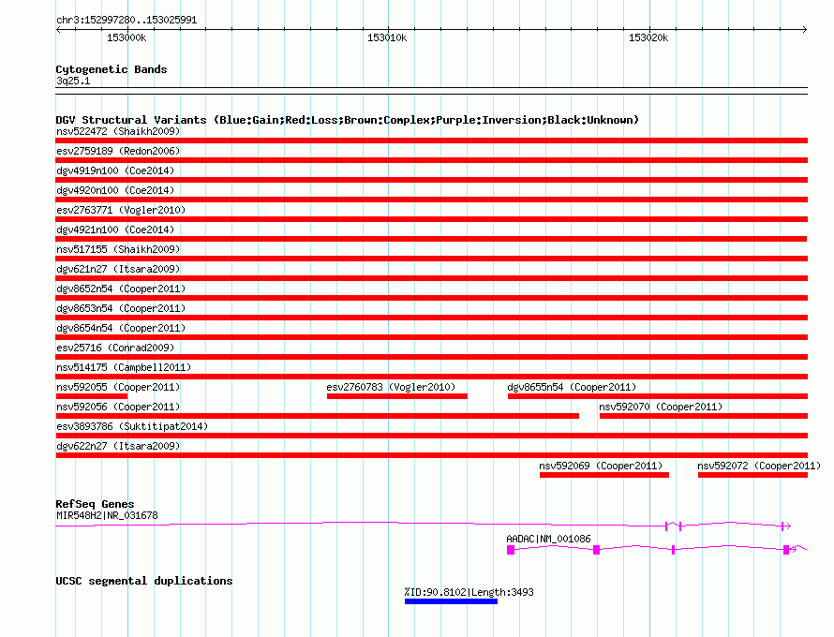The width and height of the screenshot is (834, 637).
Task: Select the nsv517155 (Shaikh2009) label
Action: coord(118,249)
